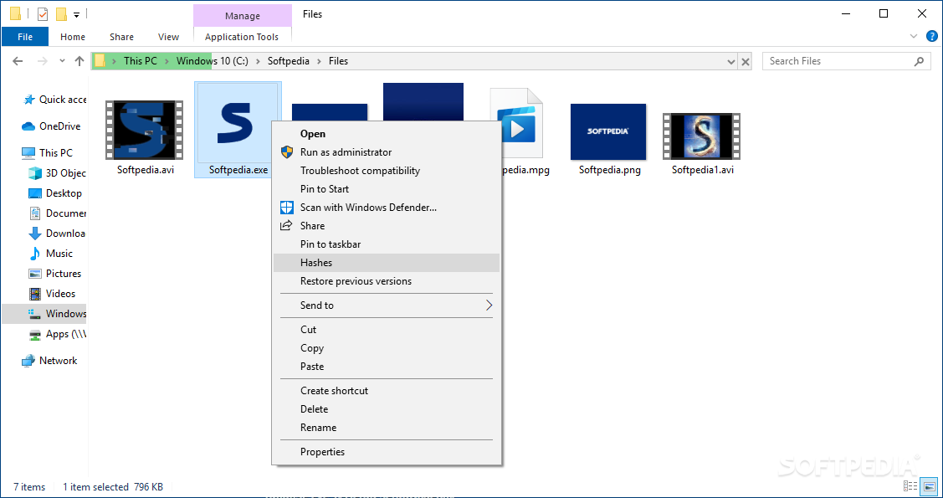Go forward with the Forward arrow
Image resolution: width=943 pixels, height=498 pixels.
point(42,61)
